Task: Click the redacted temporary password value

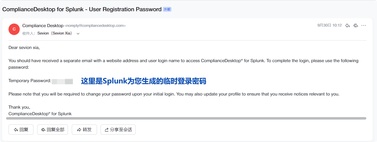Action: [x=62, y=81]
